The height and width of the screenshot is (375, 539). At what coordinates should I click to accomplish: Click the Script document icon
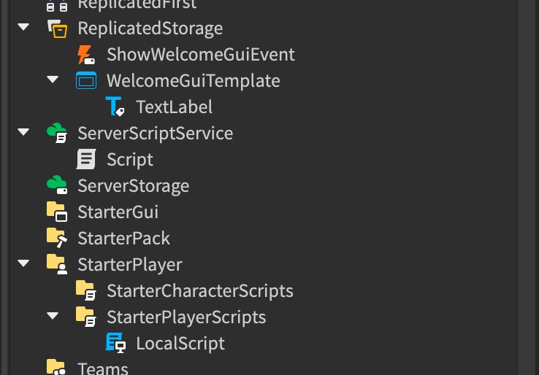tap(86, 159)
